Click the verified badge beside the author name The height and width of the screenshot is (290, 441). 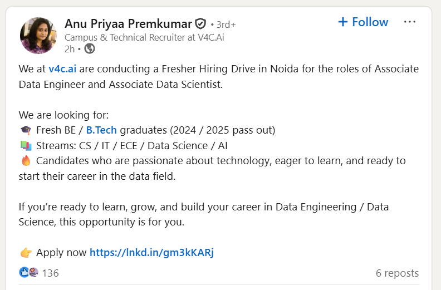point(200,24)
